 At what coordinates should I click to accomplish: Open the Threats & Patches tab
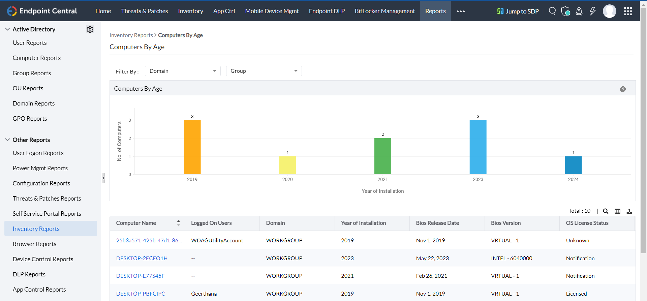(x=144, y=11)
